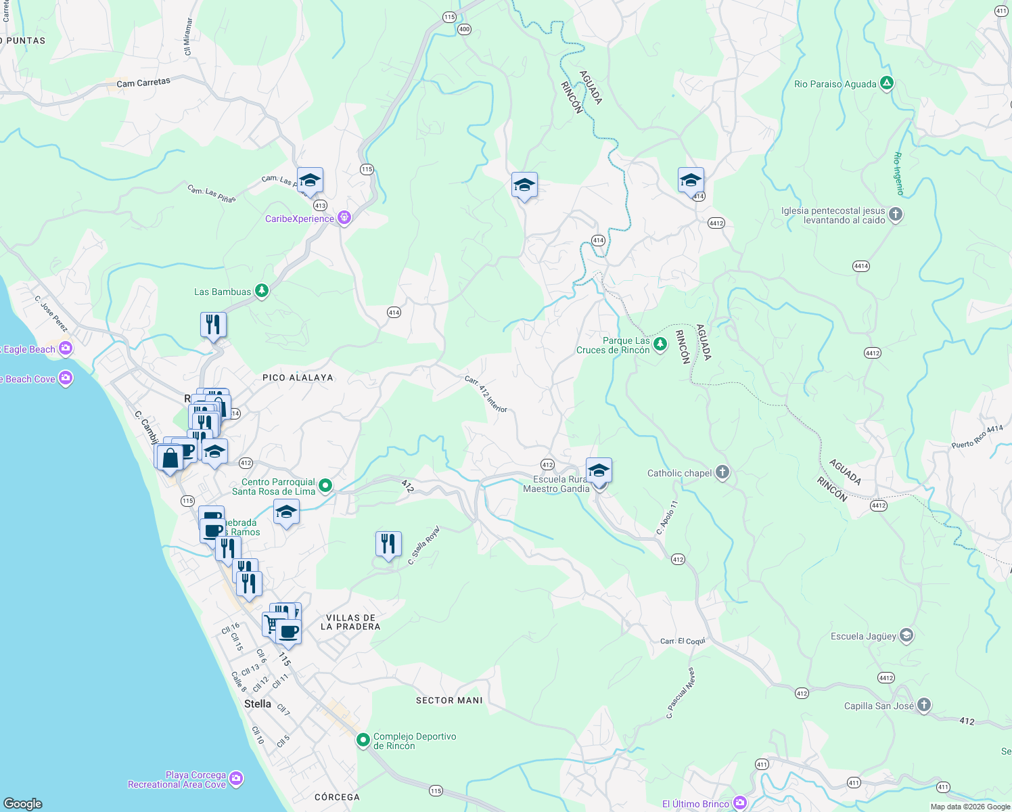Click the Escuela Jagüey school marker

coord(905,636)
